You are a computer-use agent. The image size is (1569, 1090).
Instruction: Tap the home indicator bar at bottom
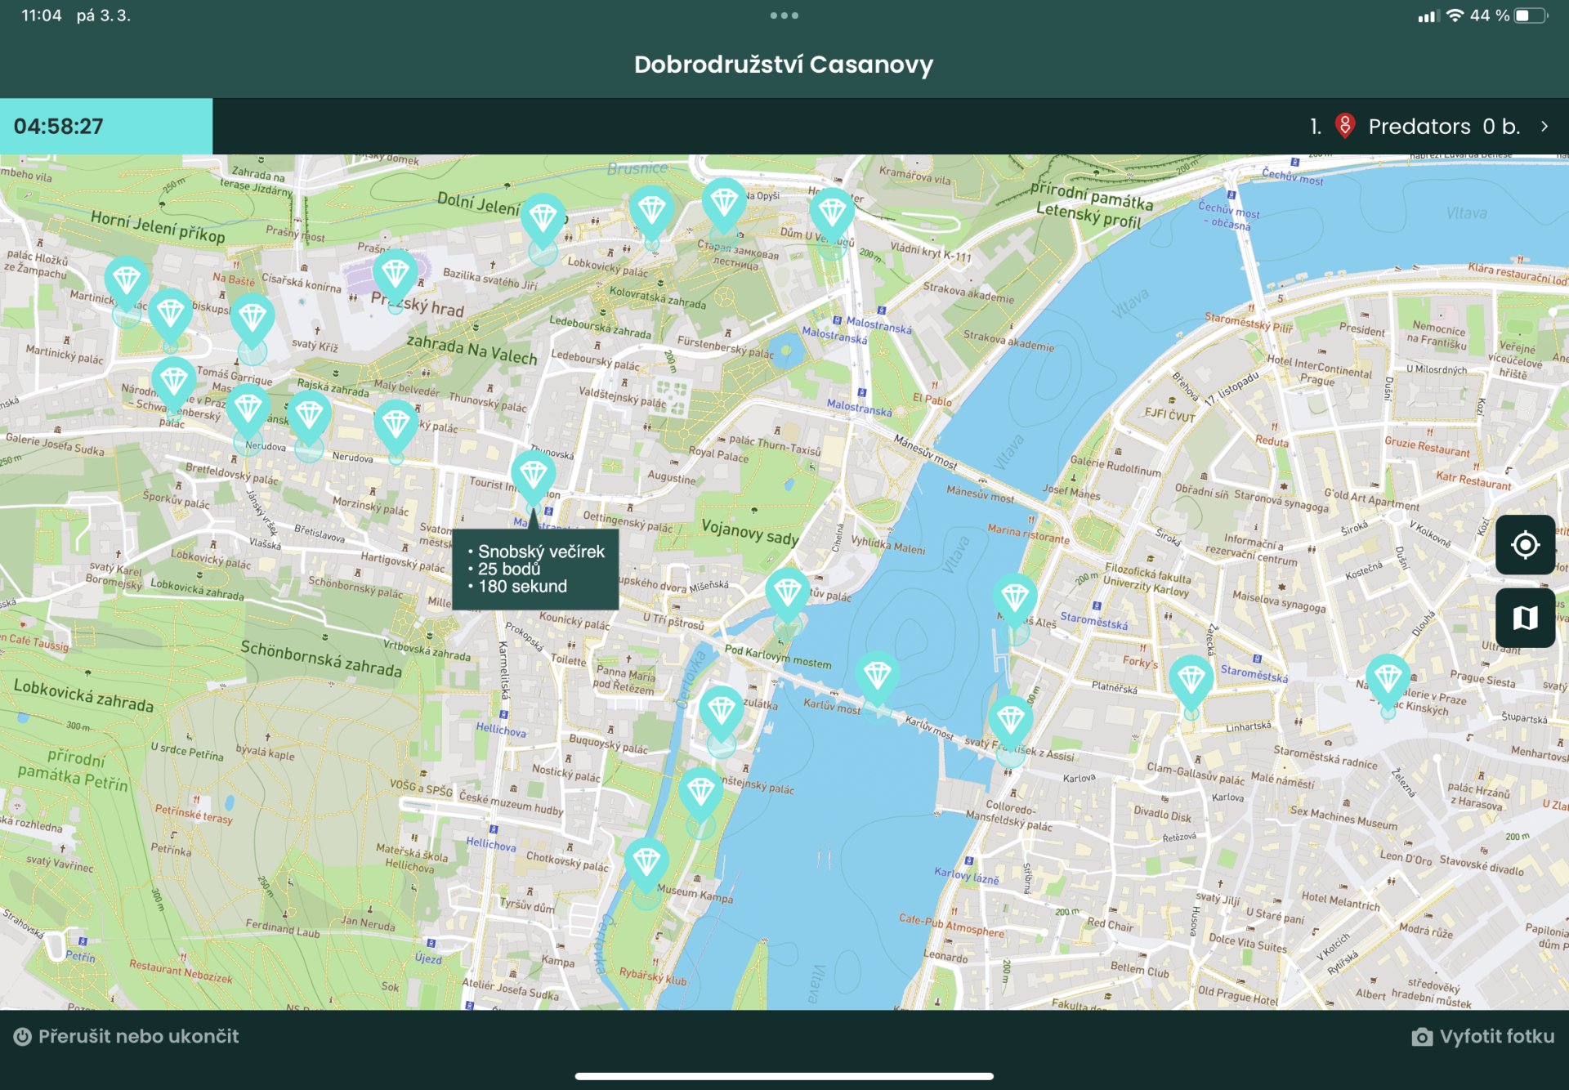pyautogui.click(x=784, y=1076)
